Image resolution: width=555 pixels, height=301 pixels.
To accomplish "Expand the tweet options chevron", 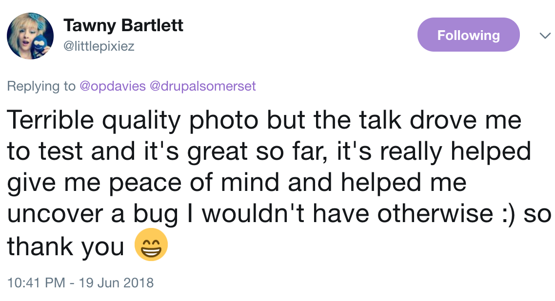I will pyautogui.click(x=543, y=36).
